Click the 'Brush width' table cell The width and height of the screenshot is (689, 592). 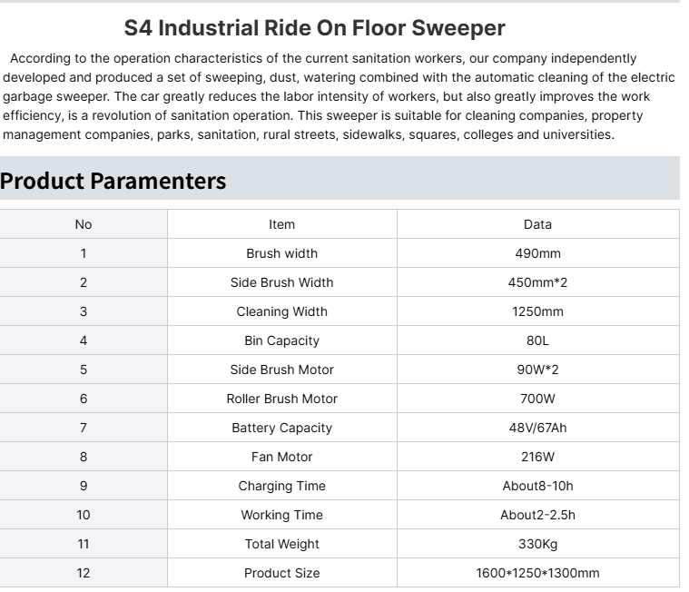tap(282, 253)
